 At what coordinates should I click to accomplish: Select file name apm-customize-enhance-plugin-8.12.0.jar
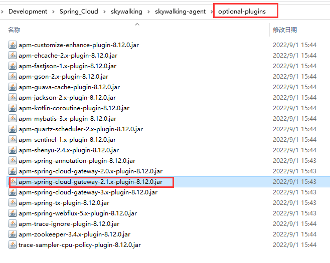tap(79, 45)
